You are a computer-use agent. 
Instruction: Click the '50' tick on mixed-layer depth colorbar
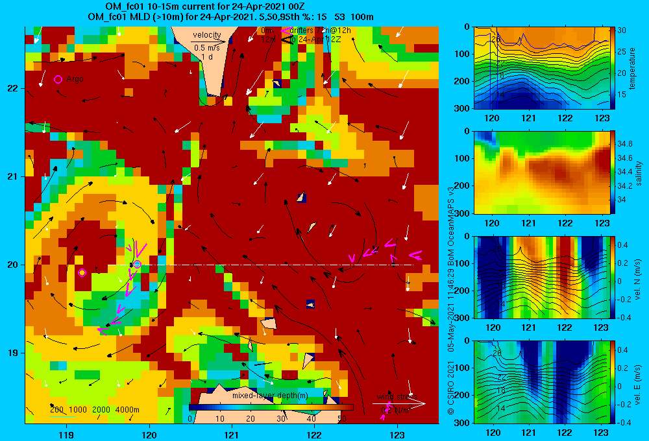point(342,419)
